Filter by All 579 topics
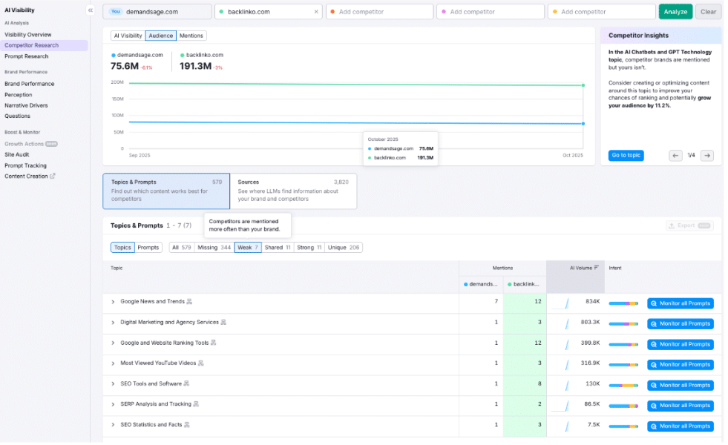The image size is (728, 445). [183, 248]
